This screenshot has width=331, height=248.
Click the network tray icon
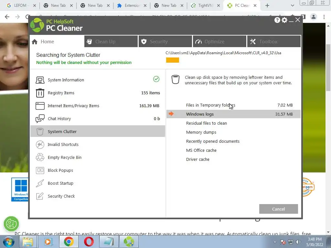click(291, 242)
